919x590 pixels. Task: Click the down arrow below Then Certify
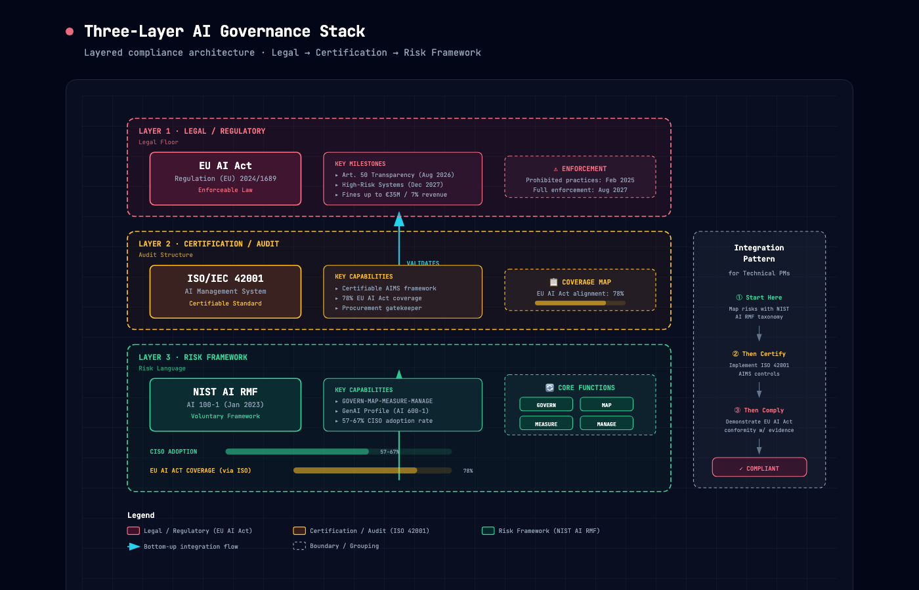(759, 390)
